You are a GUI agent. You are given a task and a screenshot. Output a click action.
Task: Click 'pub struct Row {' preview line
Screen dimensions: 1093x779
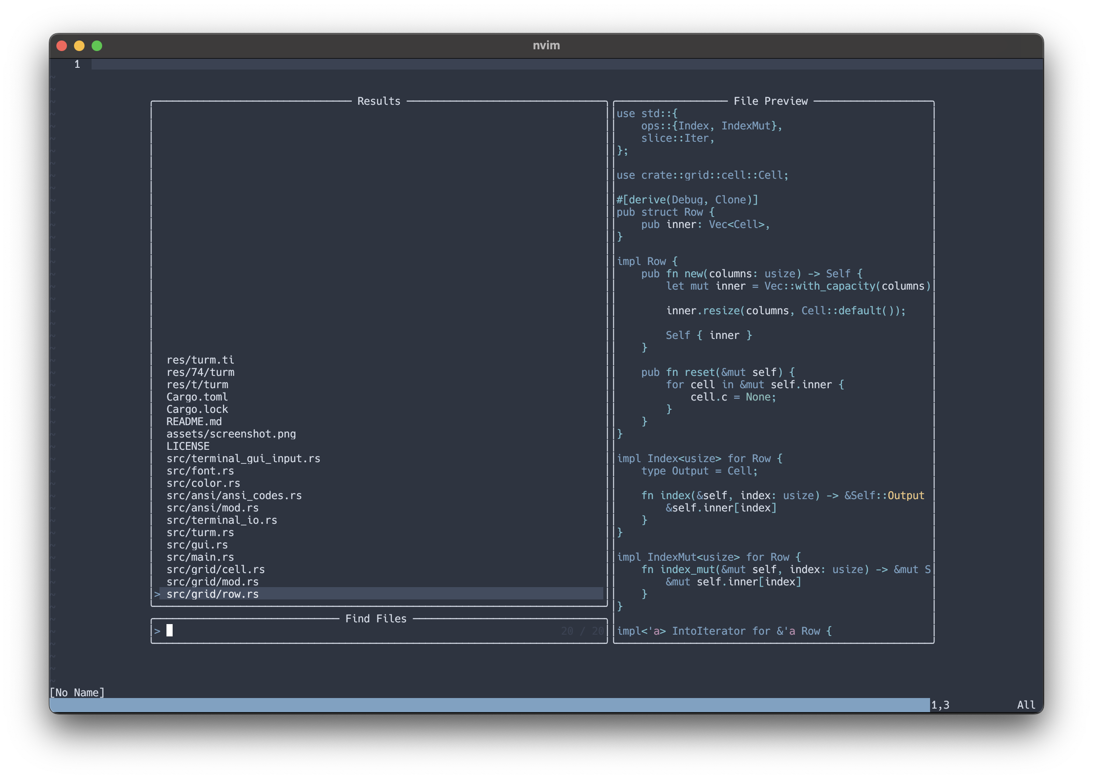(x=665, y=212)
